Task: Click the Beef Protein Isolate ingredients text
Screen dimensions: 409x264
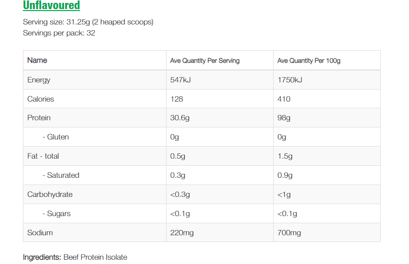Action: pos(95,257)
